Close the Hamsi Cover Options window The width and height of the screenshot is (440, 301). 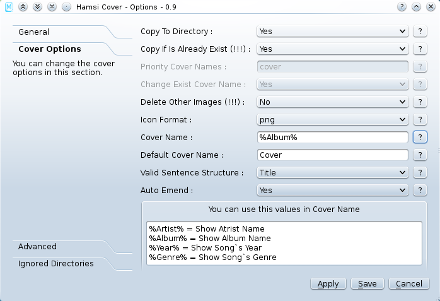click(431, 7)
